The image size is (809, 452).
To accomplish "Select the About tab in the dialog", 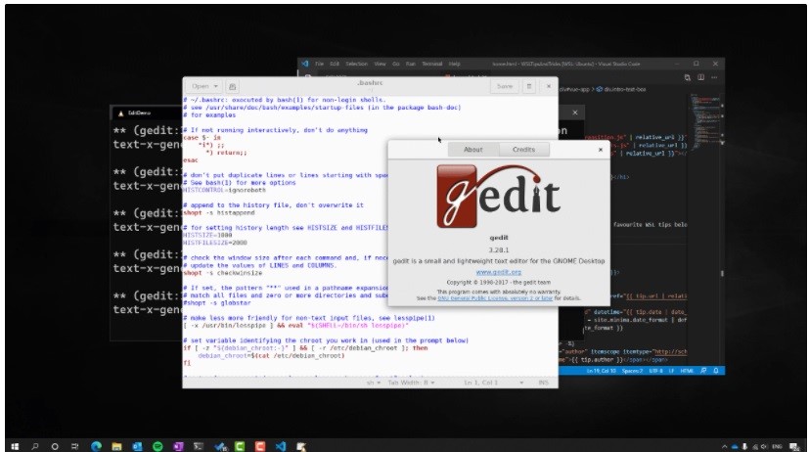I will [472, 150].
